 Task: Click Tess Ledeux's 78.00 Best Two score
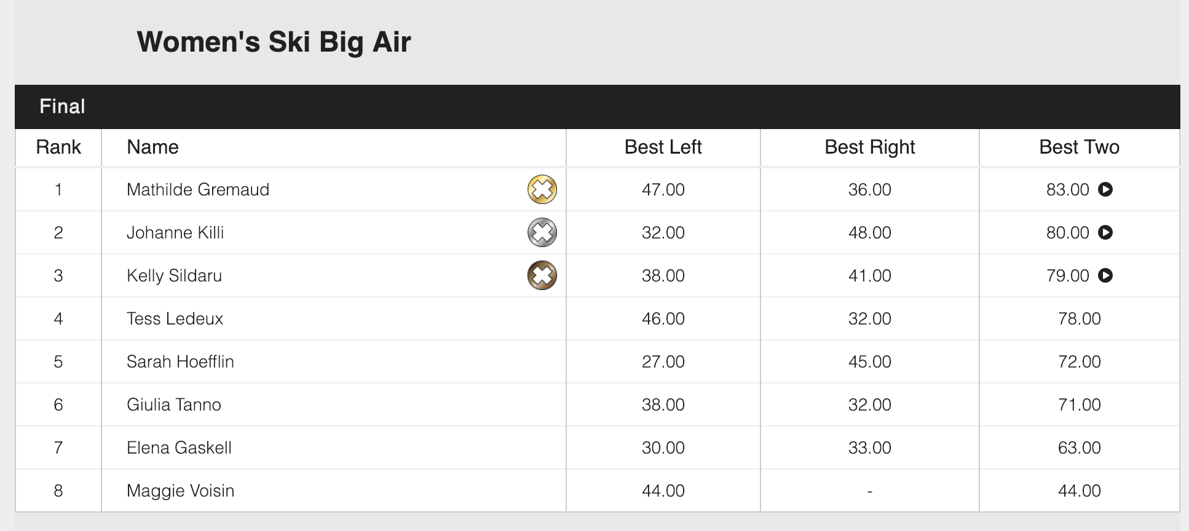pos(1080,318)
